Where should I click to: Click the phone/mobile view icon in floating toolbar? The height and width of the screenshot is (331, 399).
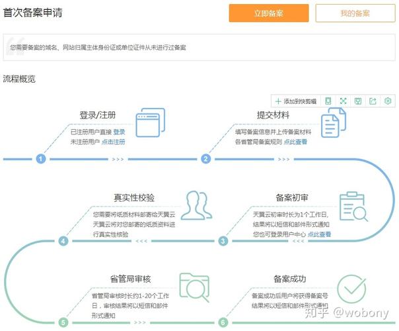pyautogui.click(x=328, y=101)
